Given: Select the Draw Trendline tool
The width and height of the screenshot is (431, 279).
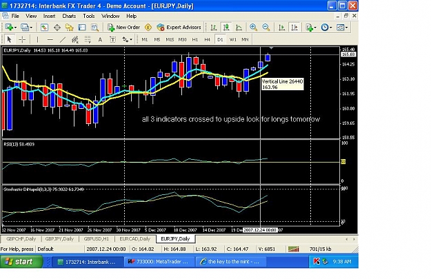Looking at the screenshot, I should tap(63, 39).
